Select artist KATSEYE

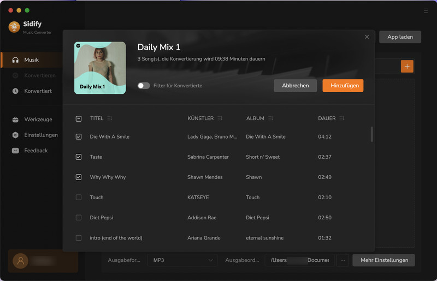tap(198, 197)
